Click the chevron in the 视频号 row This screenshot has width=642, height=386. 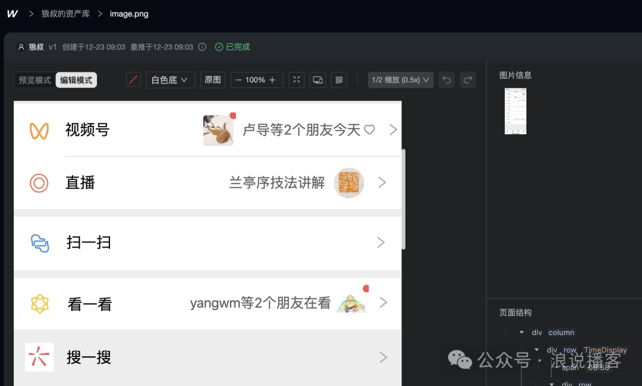(393, 129)
